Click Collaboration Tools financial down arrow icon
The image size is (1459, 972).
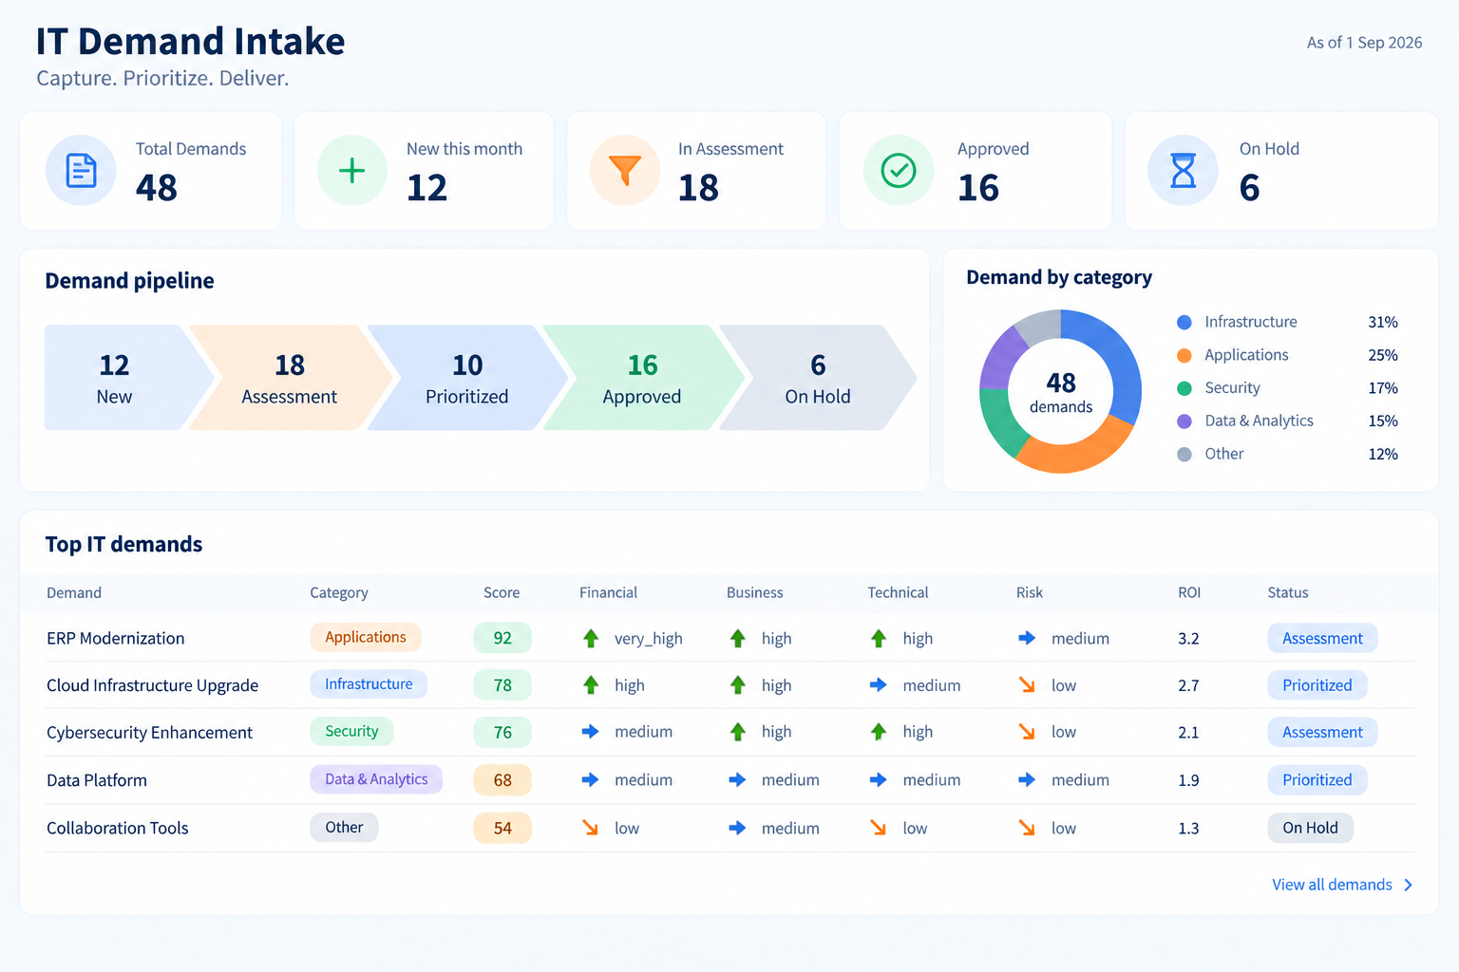coord(591,829)
